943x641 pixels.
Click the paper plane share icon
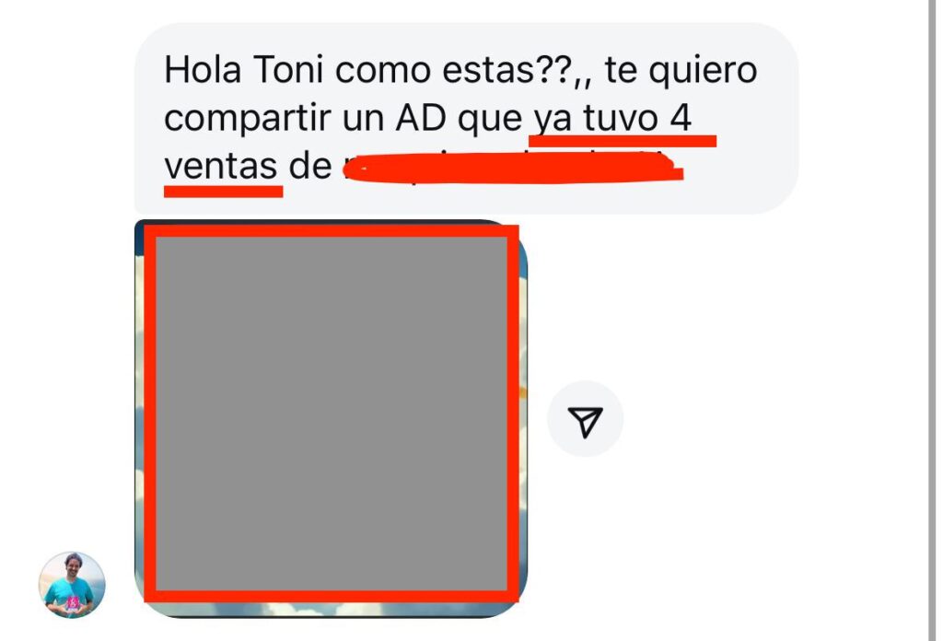[x=585, y=420]
